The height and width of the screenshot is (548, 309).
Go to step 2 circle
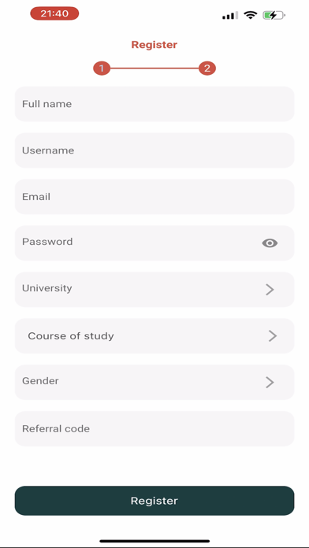pyautogui.click(x=207, y=68)
